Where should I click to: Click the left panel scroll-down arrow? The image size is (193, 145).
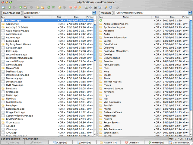pyautogui.click(x=95, y=135)
